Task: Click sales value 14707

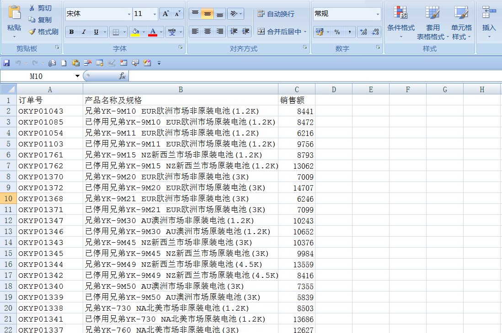Action: [x=297, y=188]
